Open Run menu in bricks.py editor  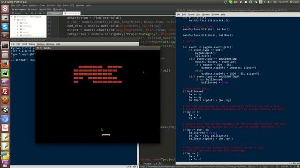pos(198,14)
